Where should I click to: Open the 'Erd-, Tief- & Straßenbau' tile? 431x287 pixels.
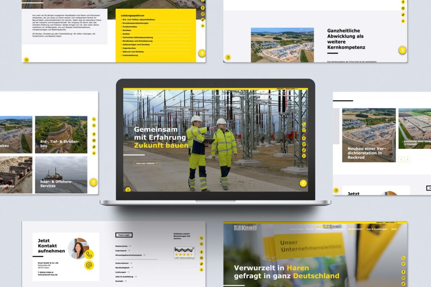point(61,134)
